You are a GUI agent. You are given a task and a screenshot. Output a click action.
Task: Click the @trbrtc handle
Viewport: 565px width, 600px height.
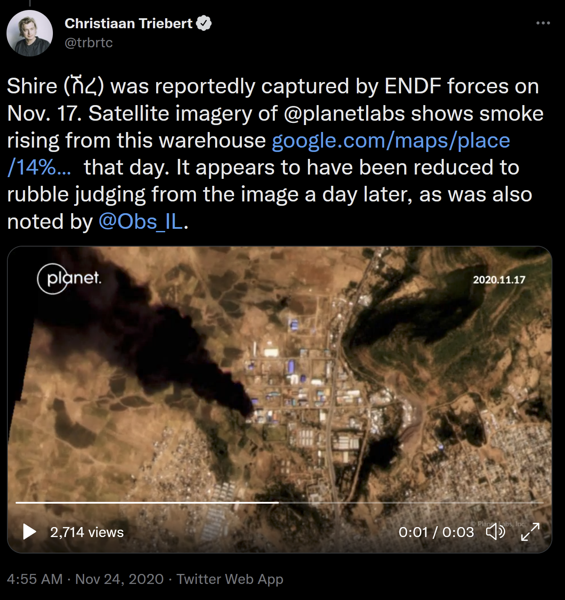point(88,43)
